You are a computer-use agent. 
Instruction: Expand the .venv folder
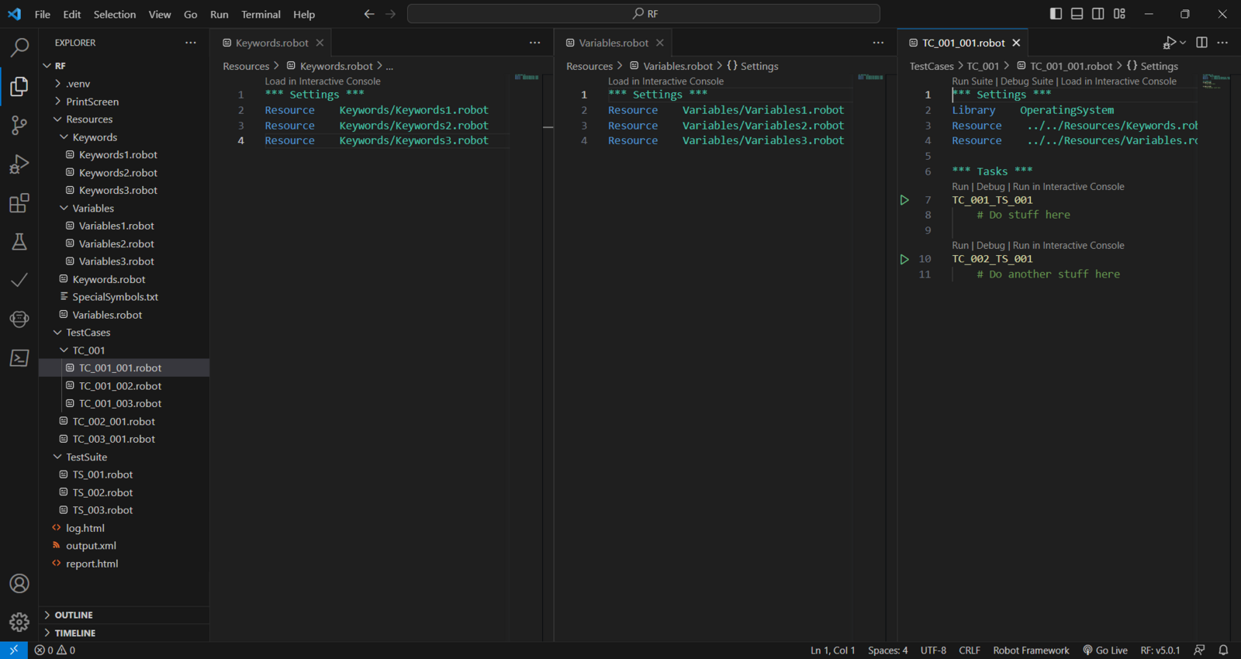(78, 84)
